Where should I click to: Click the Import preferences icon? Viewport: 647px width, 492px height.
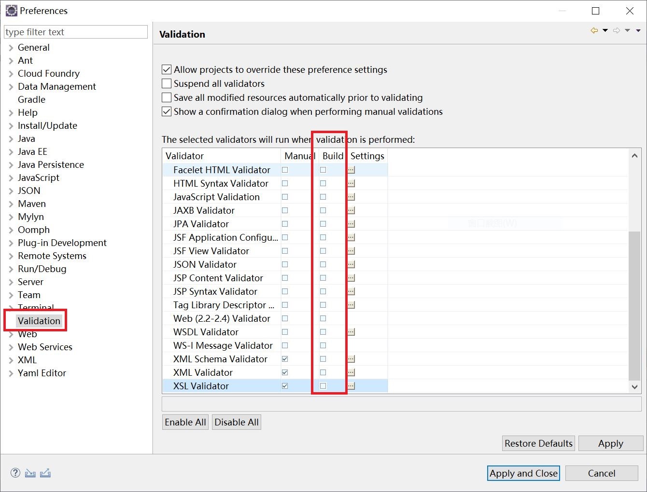point(30,473)
